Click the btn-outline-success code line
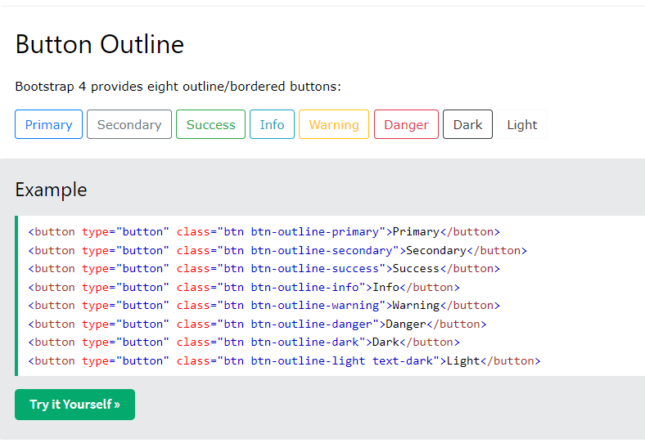645x443 pixels. pos(264,268)
